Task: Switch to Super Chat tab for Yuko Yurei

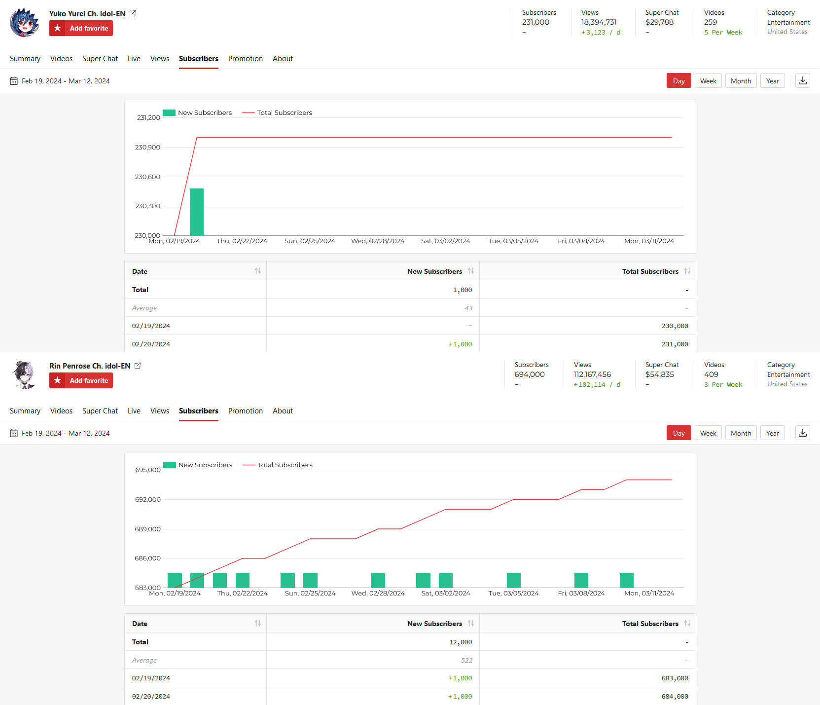Action: [100, 59]
